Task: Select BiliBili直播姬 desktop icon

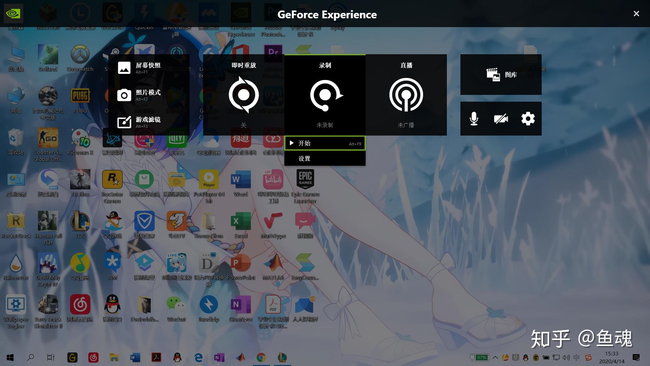Action: point(176,267)
